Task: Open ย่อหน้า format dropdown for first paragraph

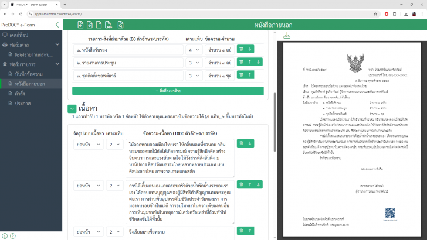Action: [89, 145]
